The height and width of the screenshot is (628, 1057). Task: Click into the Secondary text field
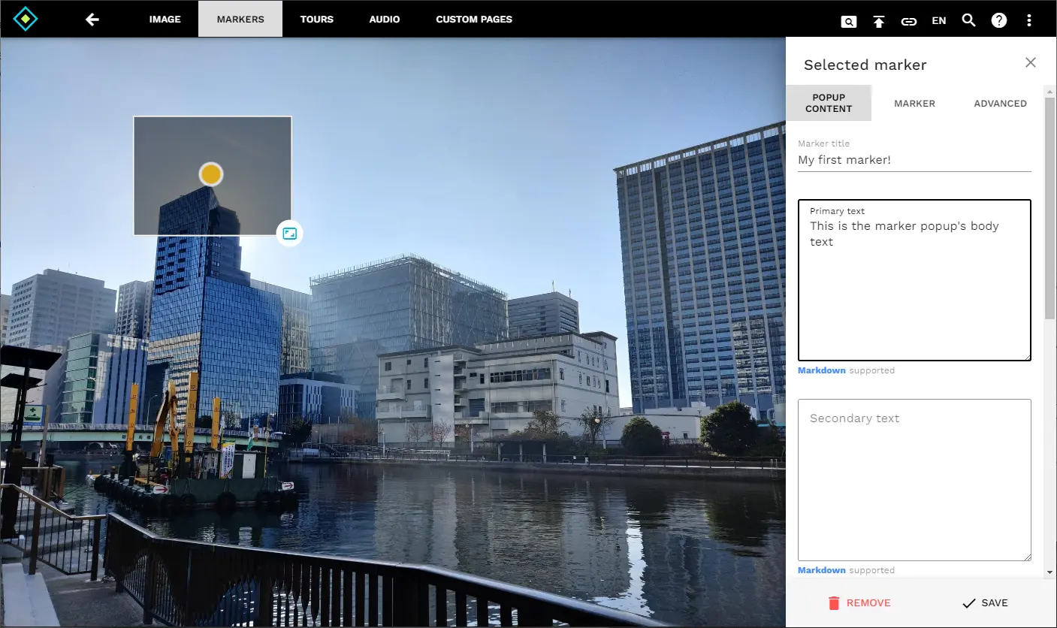(914, 479)
